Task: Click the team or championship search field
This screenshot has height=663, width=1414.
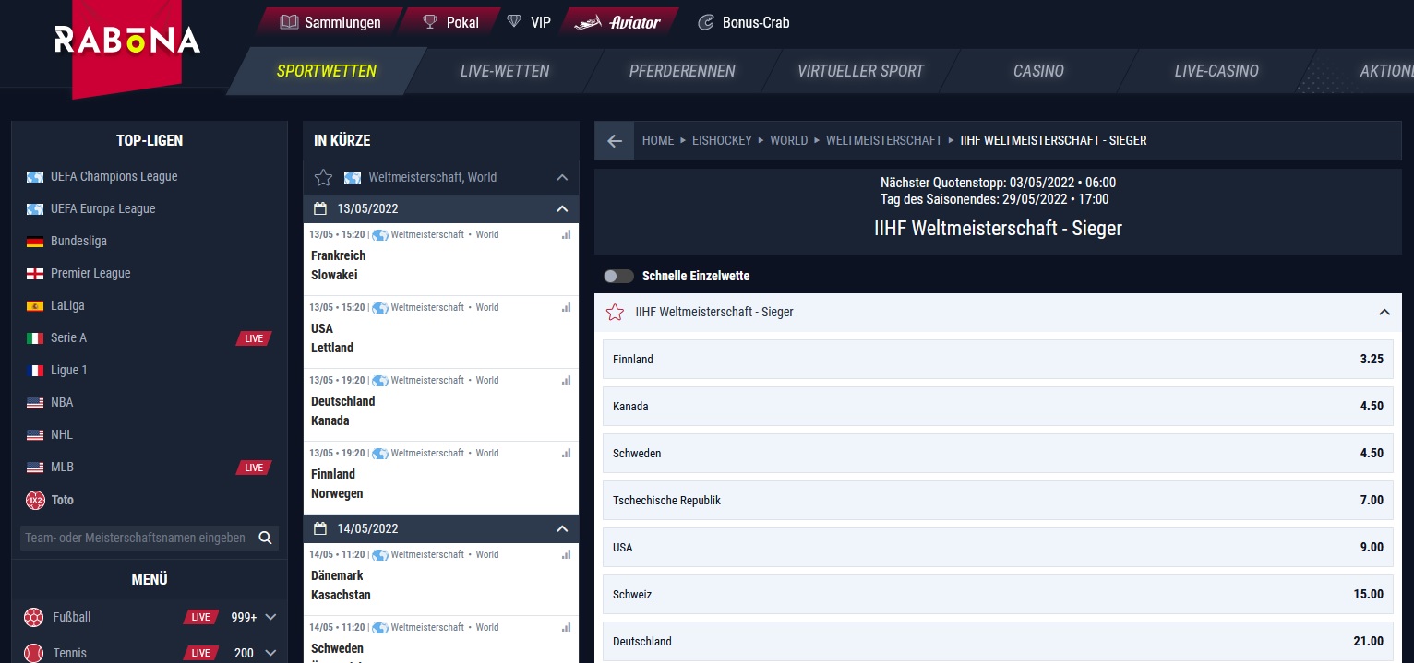Action: [x=135, y=538]
